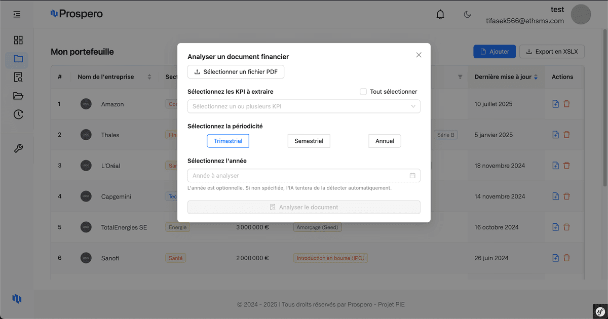The height and width of the screenshot is (319, 608).
Task: Switch periodicity to Semestriel
Action: [x=309, y=141]
